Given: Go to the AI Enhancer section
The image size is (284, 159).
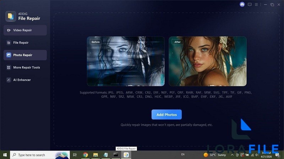Looking at the screenshot, I should pyautogui.click(x=25, y=80).
